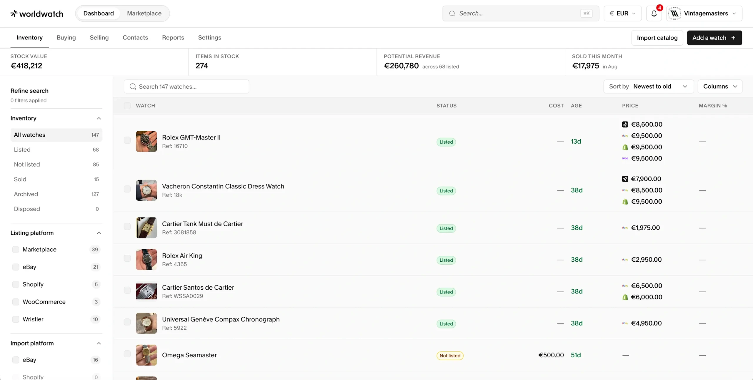Click the magnifier in watch search field
Image resolution: width=753 pixels, height=380 pixels.
coord(133,87)
